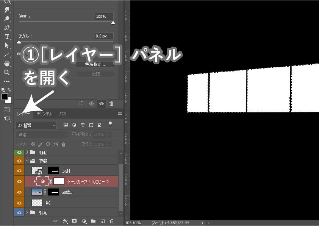This screenshot has width=319, height=226.
Task: Filter layers by smart objects
Action: 100,125
